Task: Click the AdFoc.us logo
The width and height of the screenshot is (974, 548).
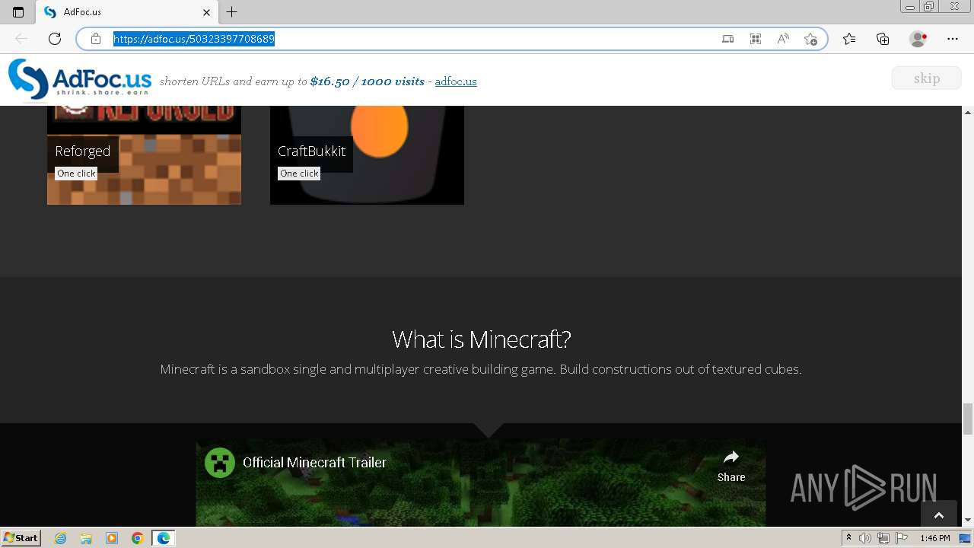Action: [x=80, y=80]
